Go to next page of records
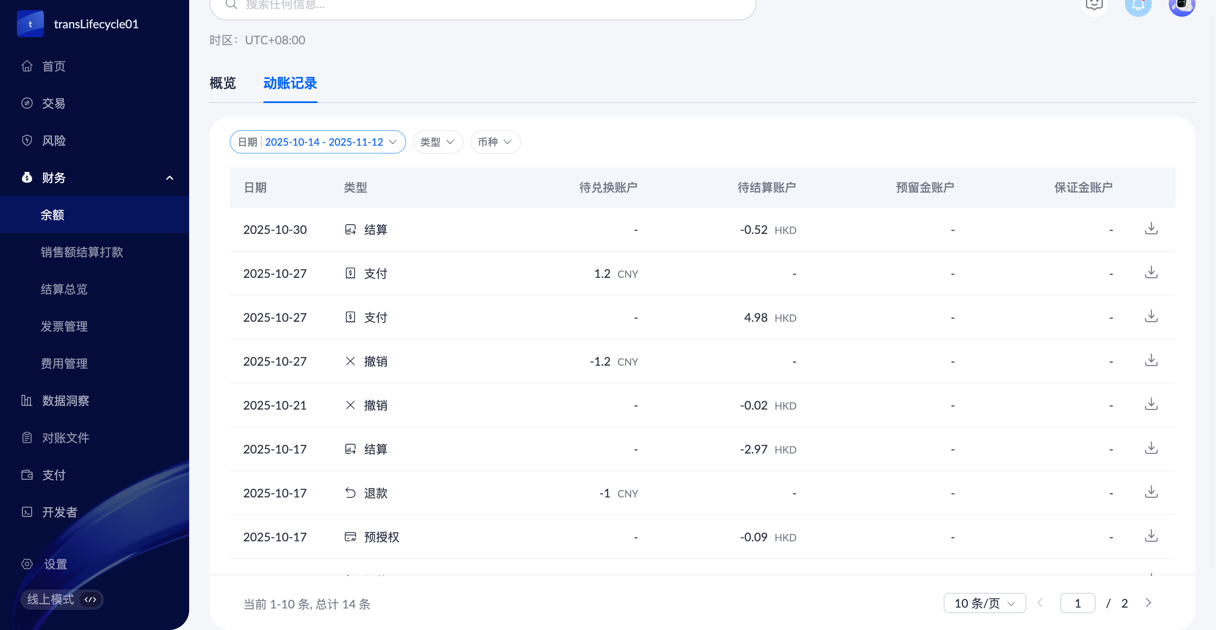The height and width of the screenshot is (630, 1216). click(1148, 603)
